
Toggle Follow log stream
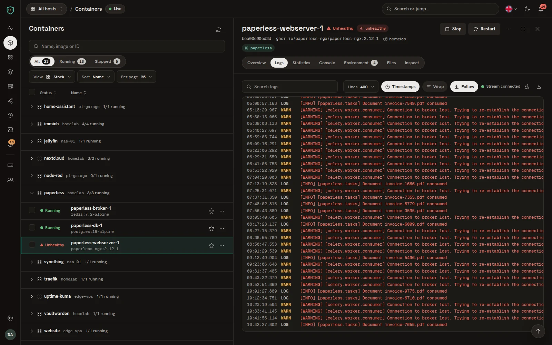click(x=464, y=87)
